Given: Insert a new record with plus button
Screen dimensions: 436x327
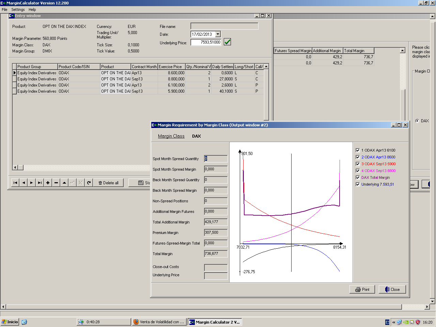Looking at the screenshot, I should (x=48, y=183).
